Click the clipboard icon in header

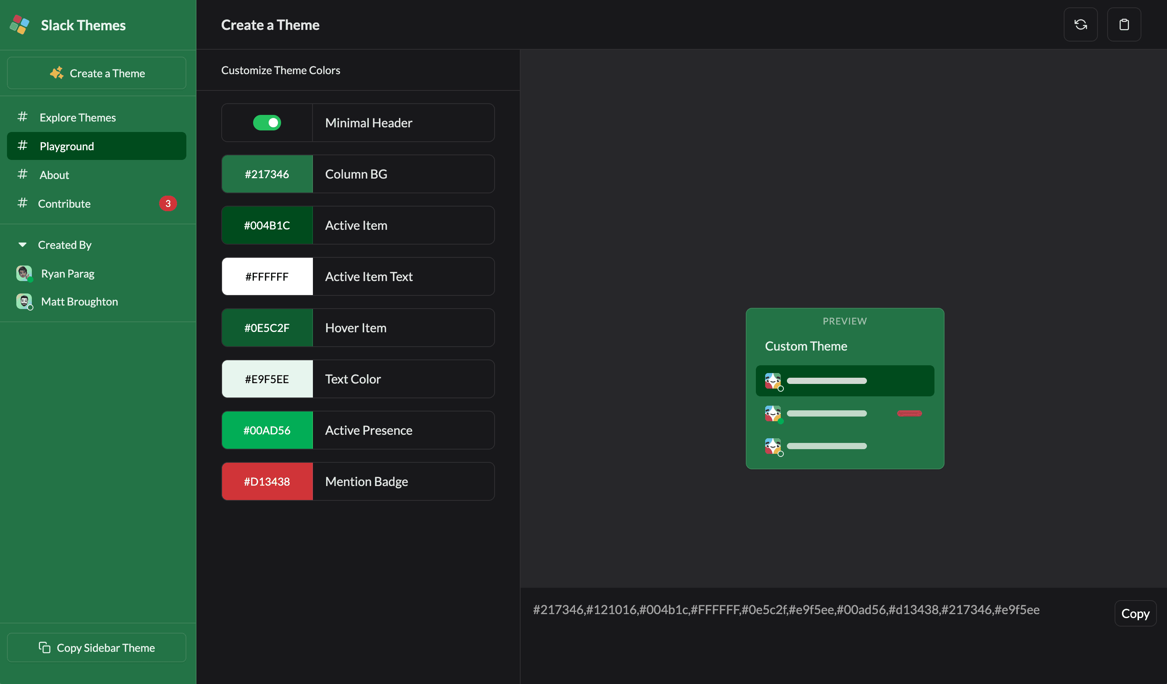click(x=1124, y=24)
